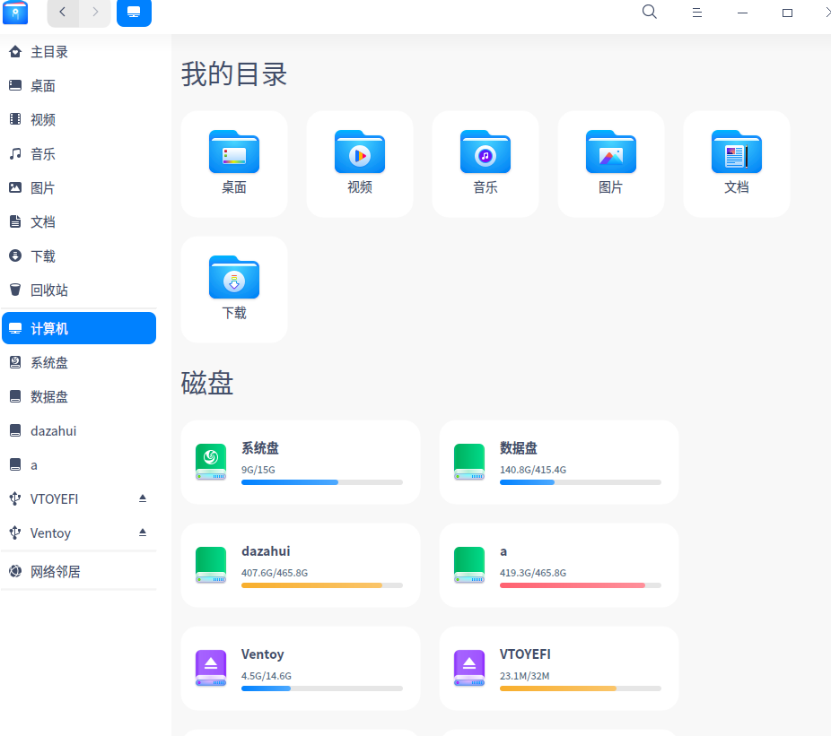The width and height of the screenshot is (831, 736).
Task: Open the 文档 folder icon
Action: coord(736,152)
